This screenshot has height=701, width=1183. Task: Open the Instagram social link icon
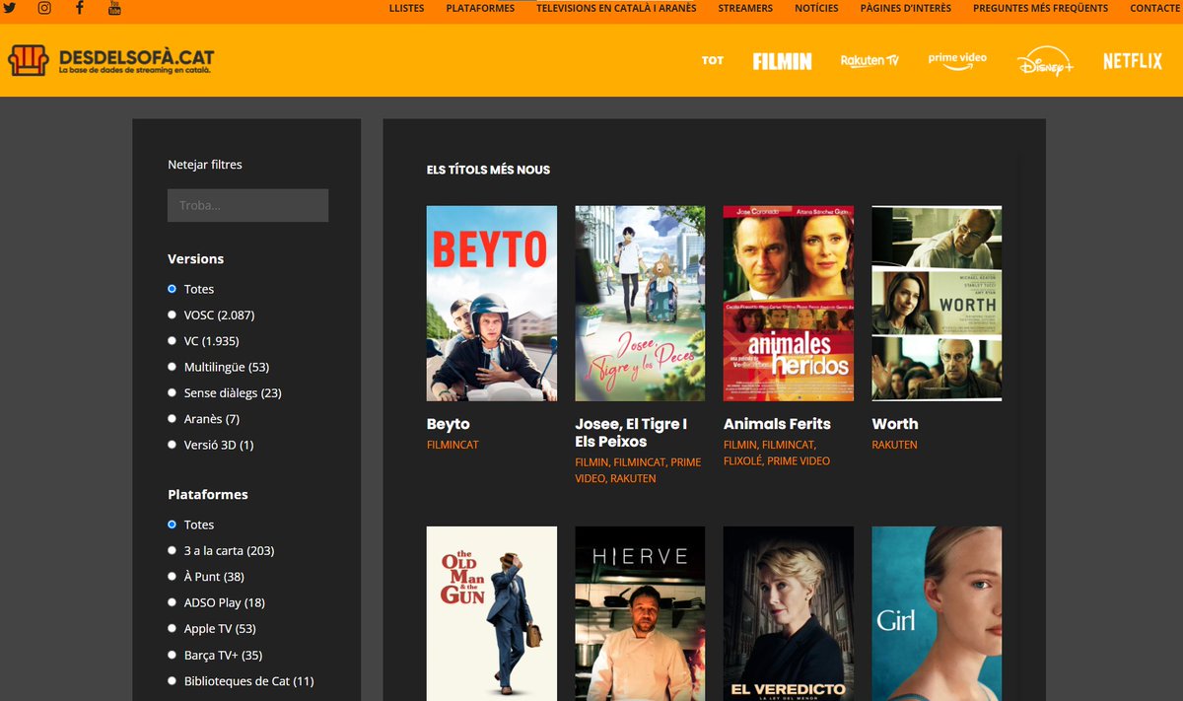pyautogui.click(x=44, y=8)
